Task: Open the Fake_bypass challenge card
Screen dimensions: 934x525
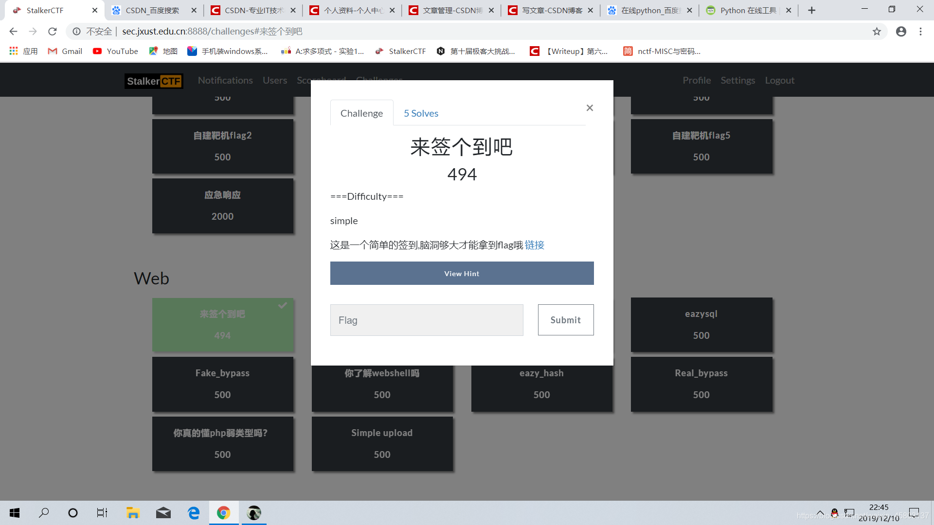Action: (223, 384)
